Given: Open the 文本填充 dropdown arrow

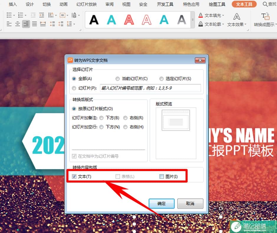Looking at the screenshot, I should click(223, 15).
